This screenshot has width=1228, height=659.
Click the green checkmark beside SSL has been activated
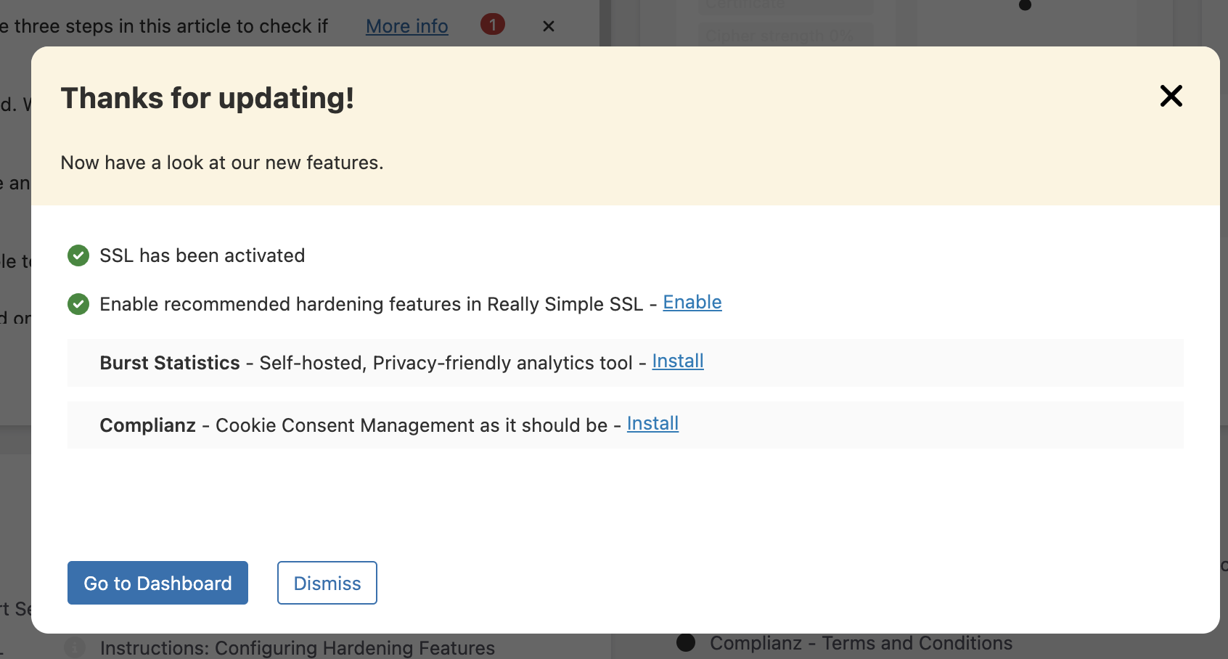78,255
